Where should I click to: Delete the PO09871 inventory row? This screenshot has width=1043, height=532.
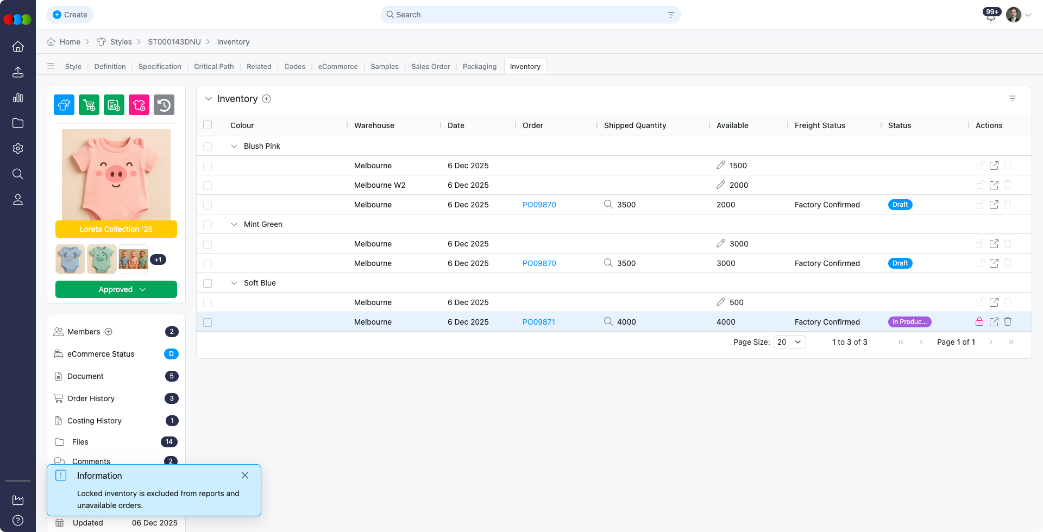coord(1008,321)
